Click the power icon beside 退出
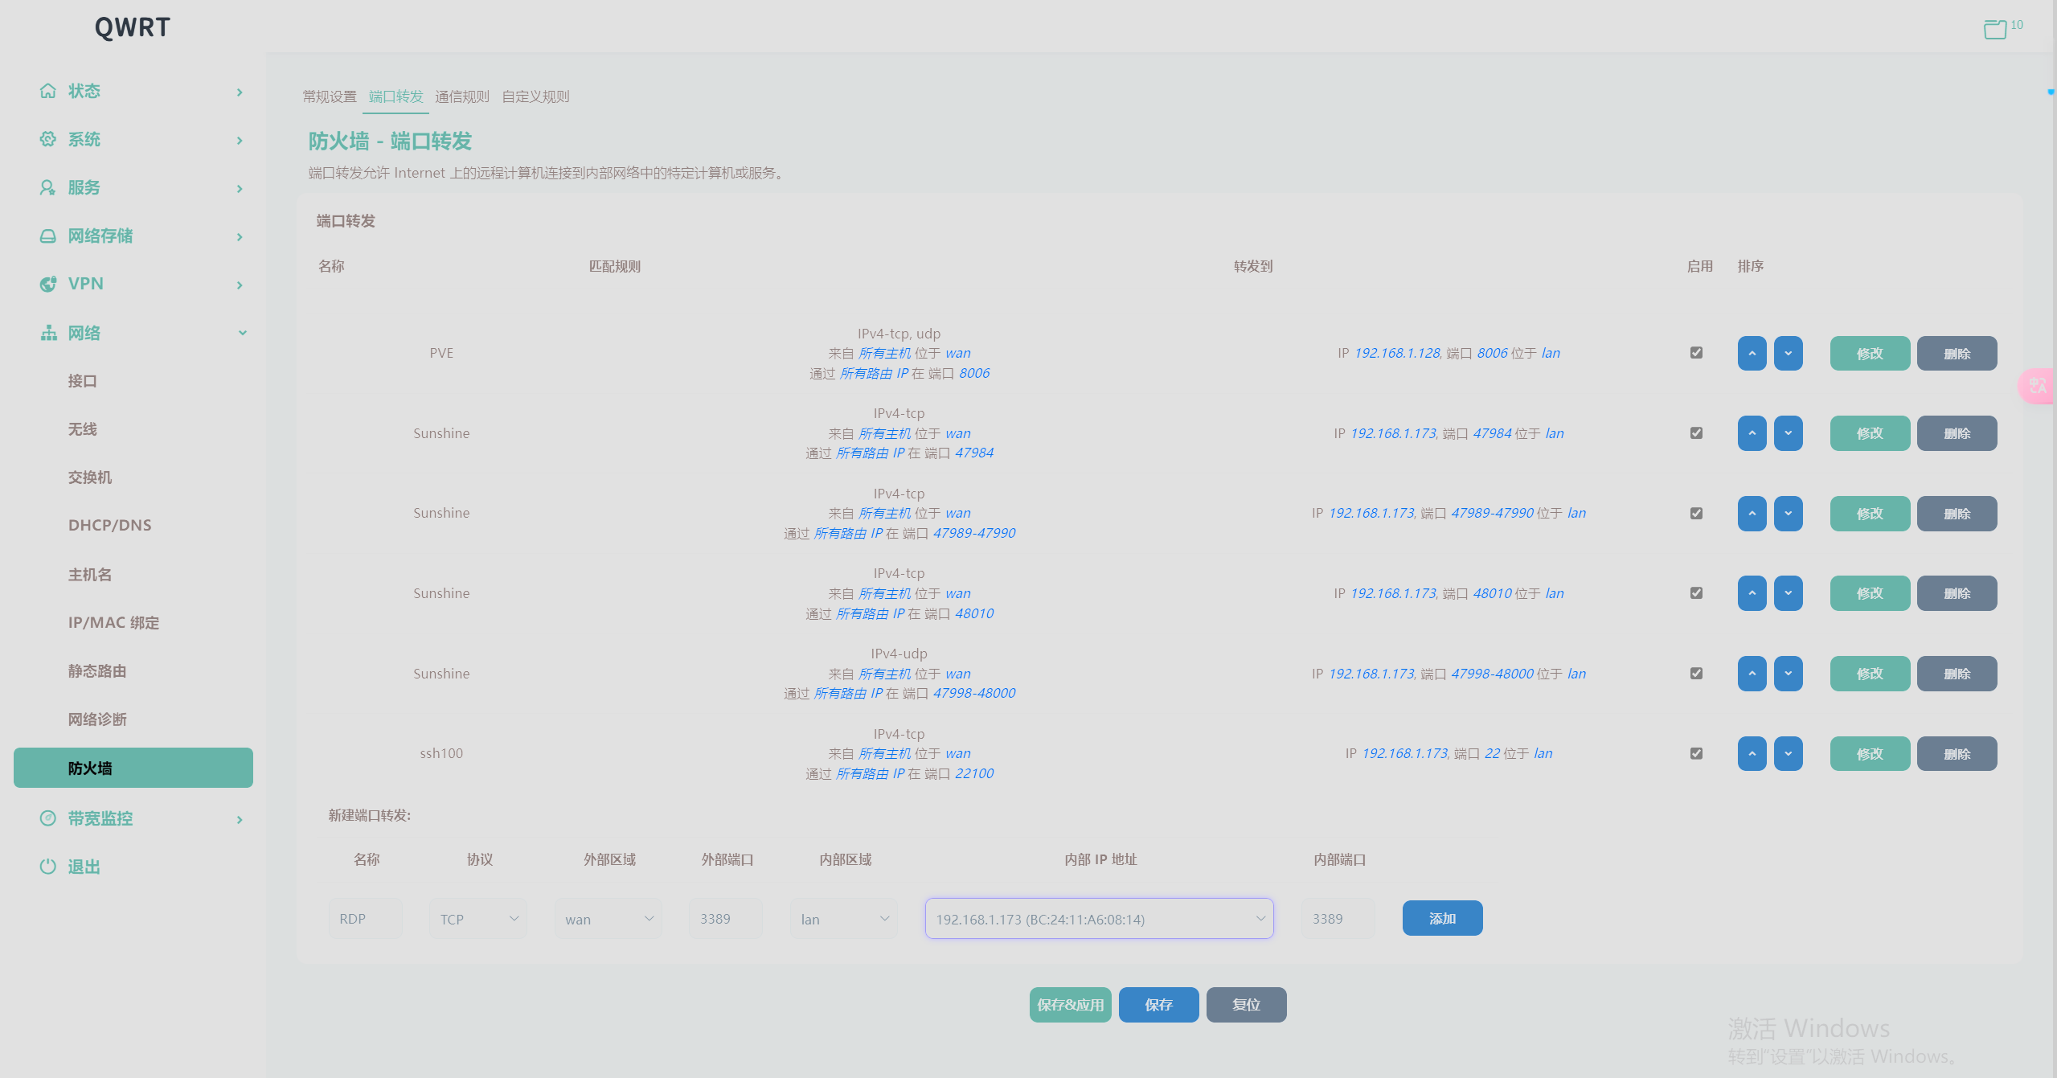2057x1078 pixels. (x=48, y=867)
